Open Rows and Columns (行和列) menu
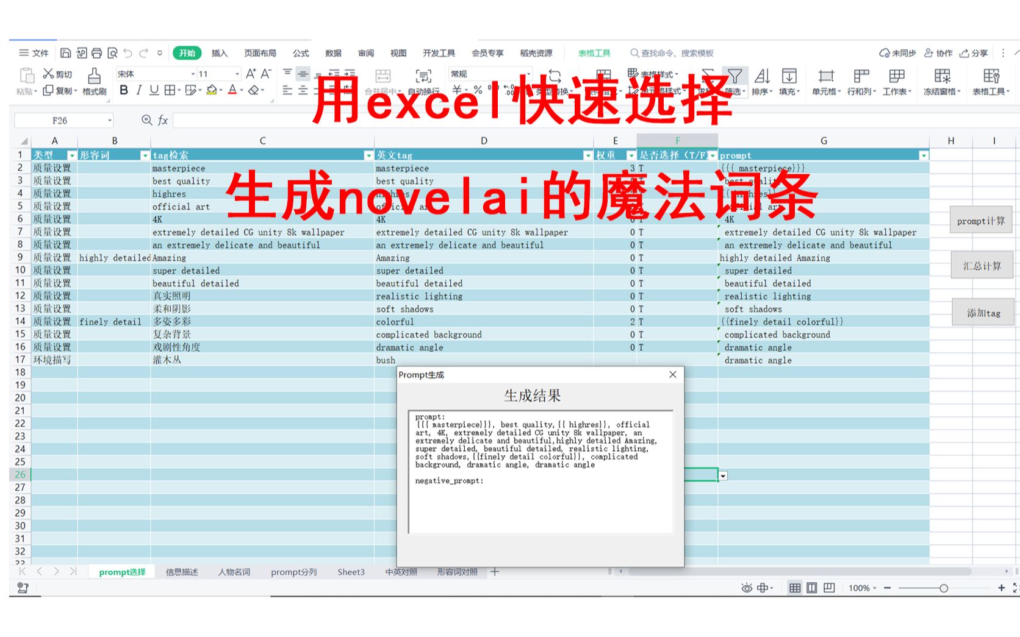This screenshot has width=1020, height=637. point(861,82)
